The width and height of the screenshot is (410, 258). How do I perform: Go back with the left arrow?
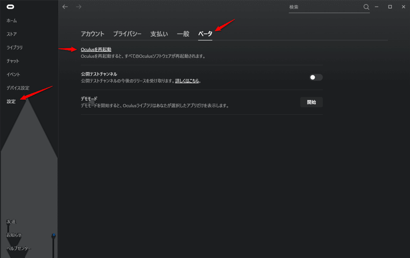[65, 7]
